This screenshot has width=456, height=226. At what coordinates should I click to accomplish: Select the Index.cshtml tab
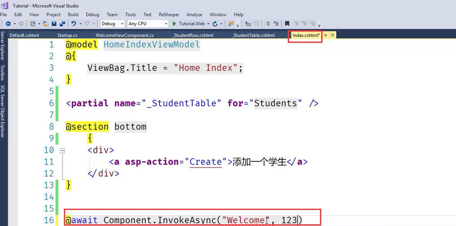coord(306,36)
